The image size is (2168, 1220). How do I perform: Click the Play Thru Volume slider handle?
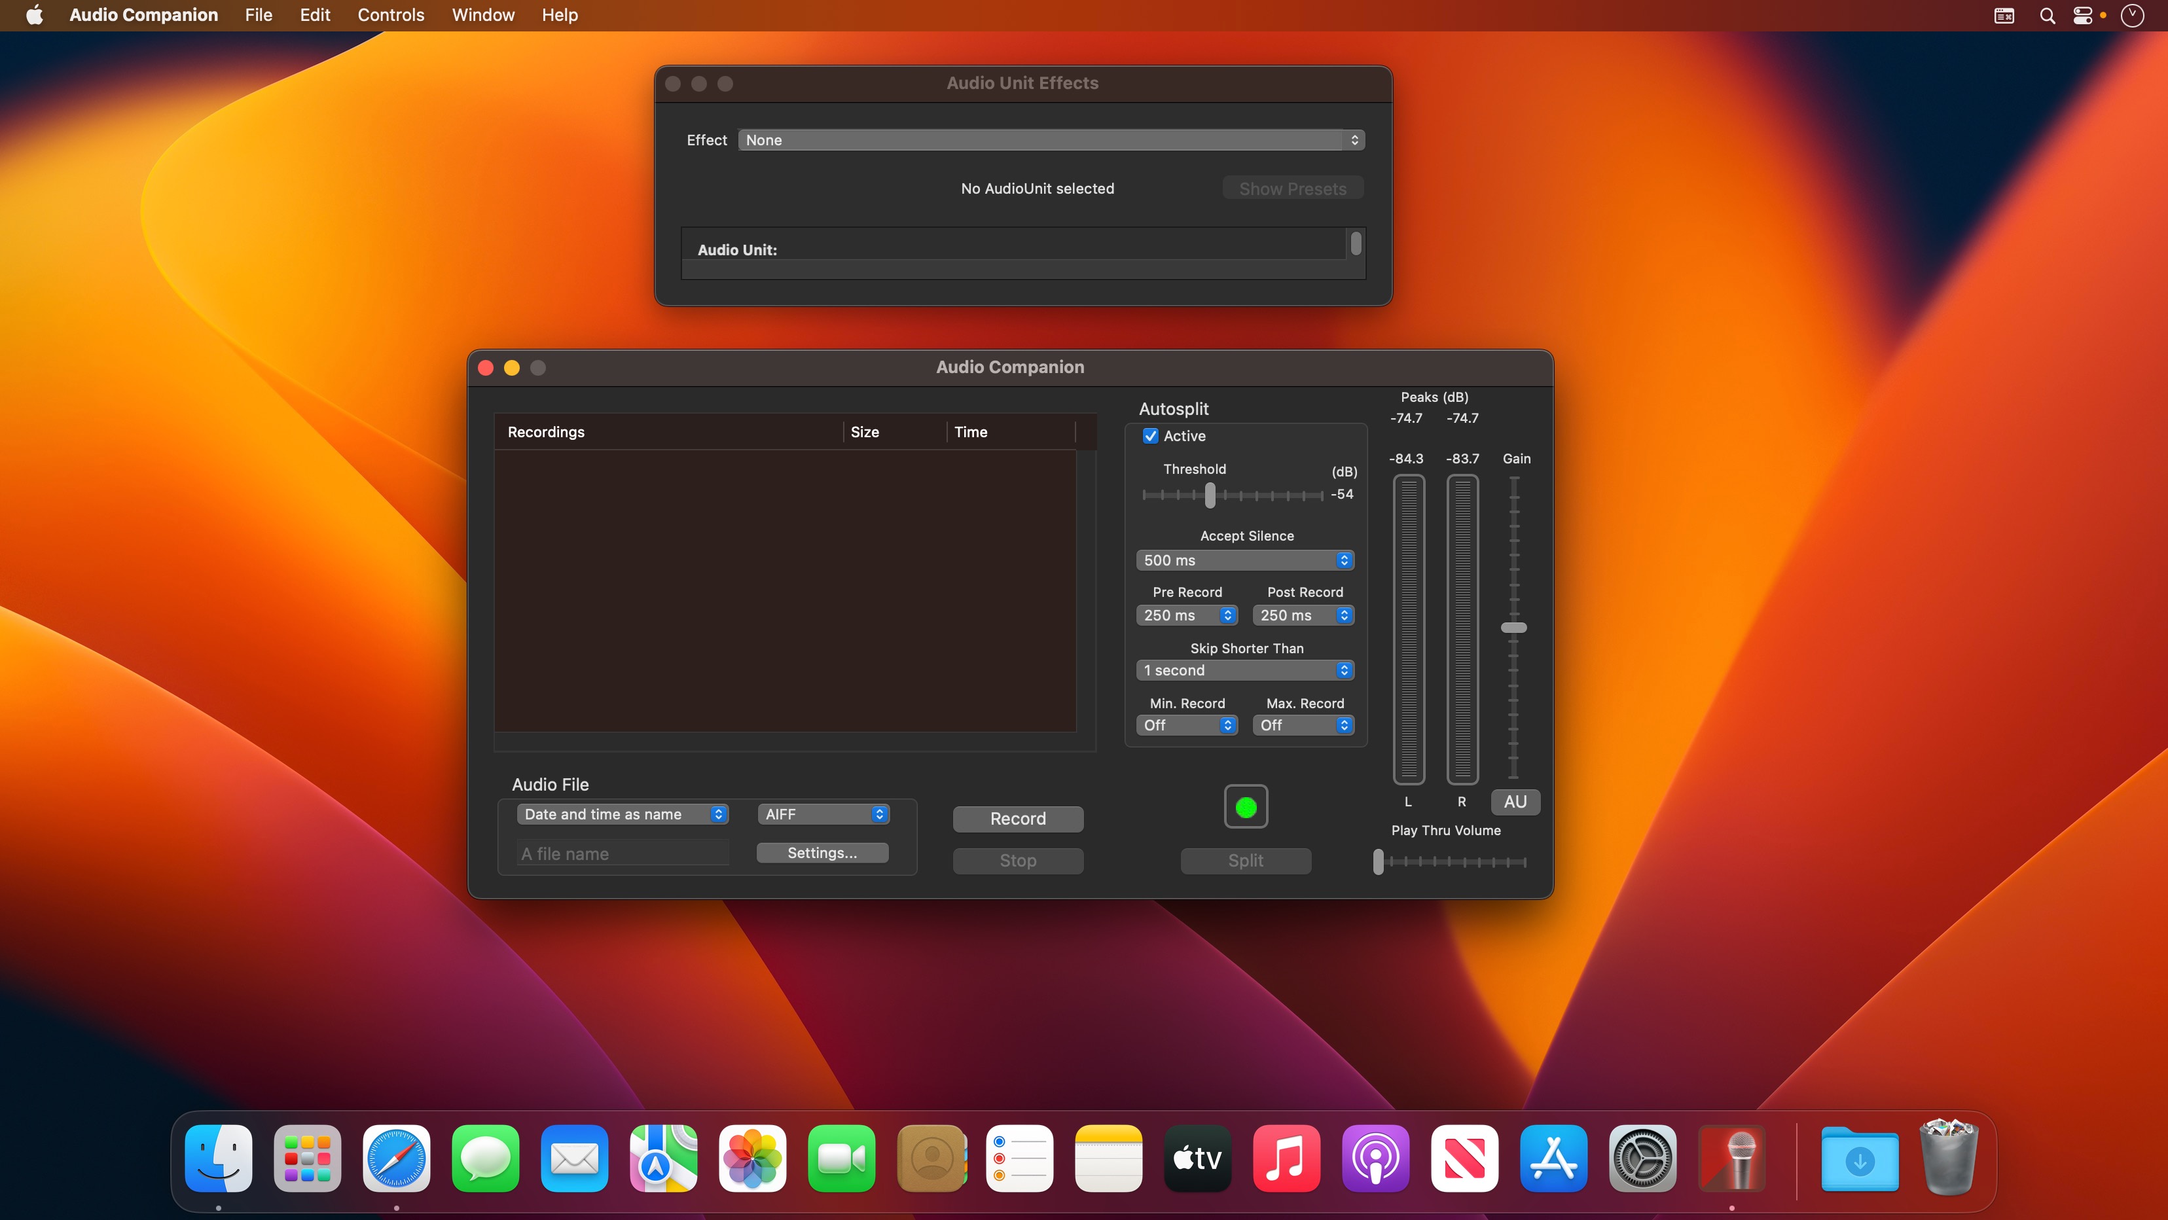coord(1379,861)
